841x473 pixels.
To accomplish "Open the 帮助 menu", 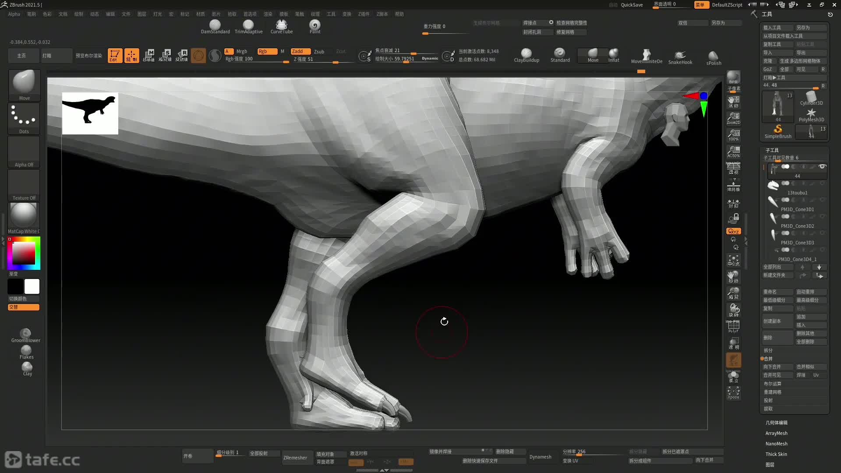I will coord(399,14).
